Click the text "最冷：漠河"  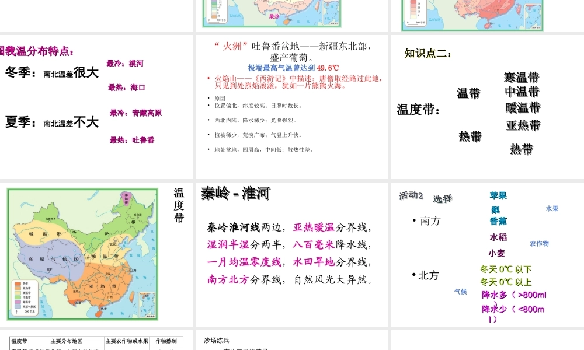(125, 64)
